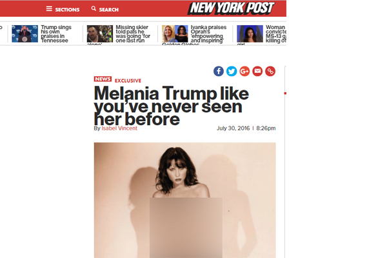This screenshot has width=387, height=258.
Task: Open the Sections hamburger menu icon
Action: 49,9
